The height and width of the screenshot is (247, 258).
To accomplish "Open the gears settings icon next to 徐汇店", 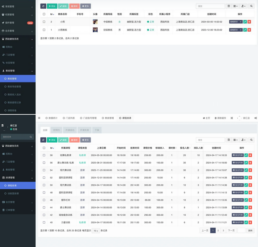I will pos(255,118).
